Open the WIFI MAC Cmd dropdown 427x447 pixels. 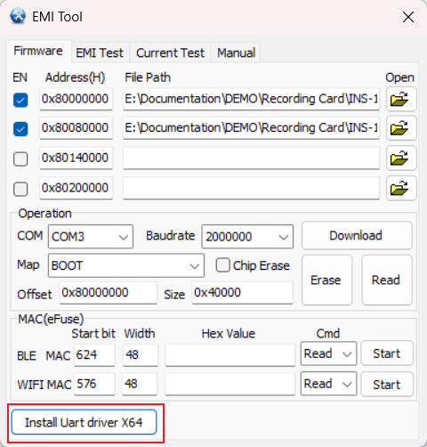click(x=328, y=384)
